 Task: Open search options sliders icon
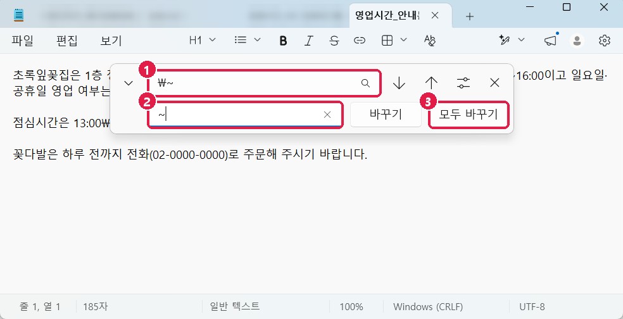(463, 83)
